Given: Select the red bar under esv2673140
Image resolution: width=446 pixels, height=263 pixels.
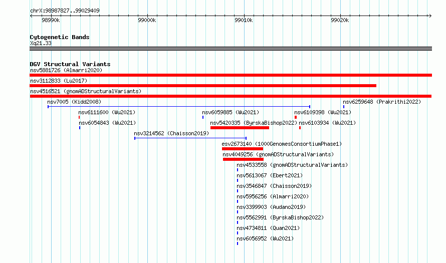Looking at the screenshot, I should click(243, 149).
